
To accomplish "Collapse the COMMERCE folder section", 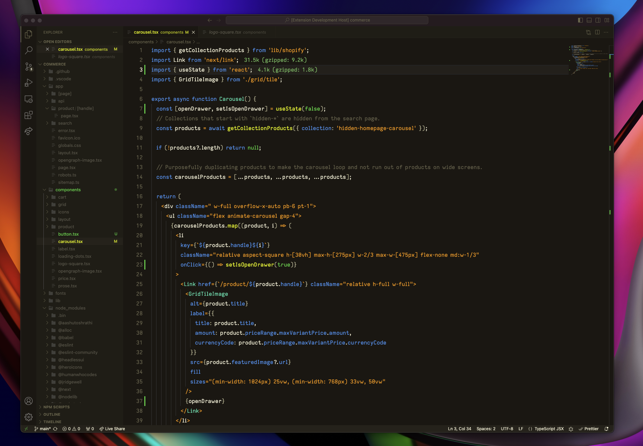I will (55, 64).
